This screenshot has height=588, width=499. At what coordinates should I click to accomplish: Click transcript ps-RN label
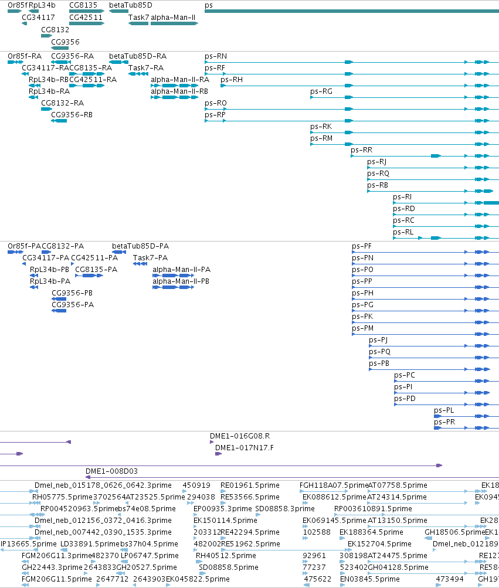[x=216, y=56]
